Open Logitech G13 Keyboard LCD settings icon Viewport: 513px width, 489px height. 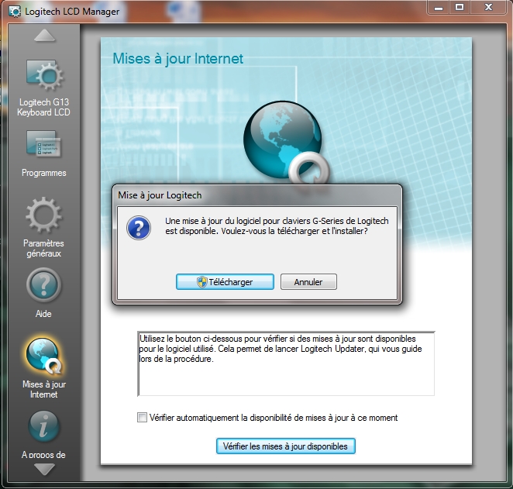44,75
